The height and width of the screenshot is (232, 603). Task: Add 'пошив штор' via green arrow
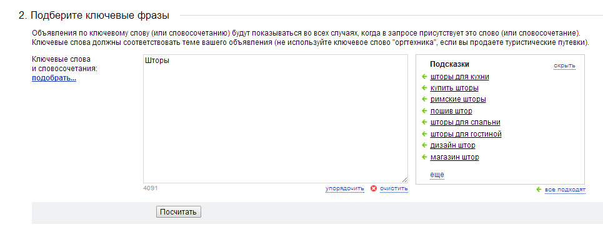(x=424, y=111)
